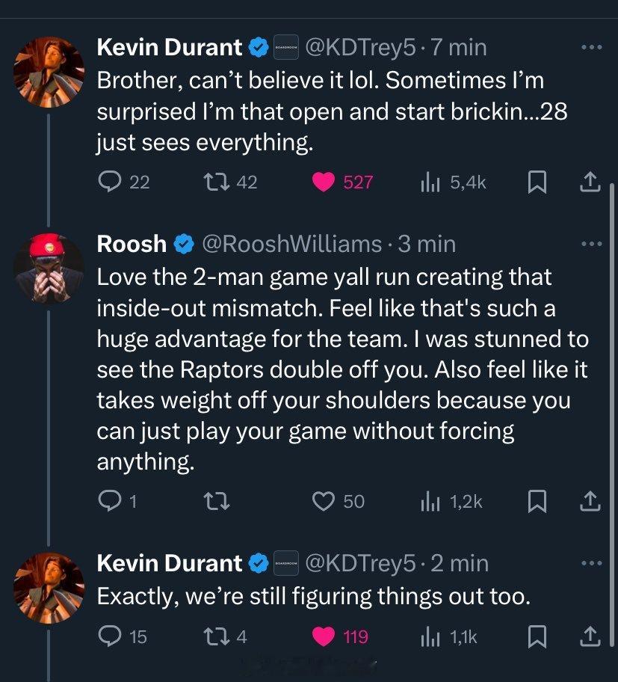This screenshot has width=618, height=682.
Task: Bookmark Kevin Durant's first tweet
Action: pyautogui.click(x=537, y=182)
